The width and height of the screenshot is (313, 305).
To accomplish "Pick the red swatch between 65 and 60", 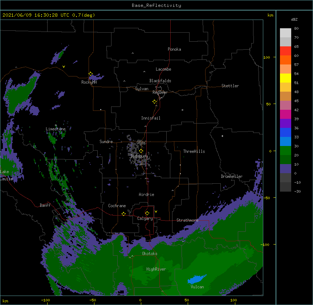I will coord(285,51).
